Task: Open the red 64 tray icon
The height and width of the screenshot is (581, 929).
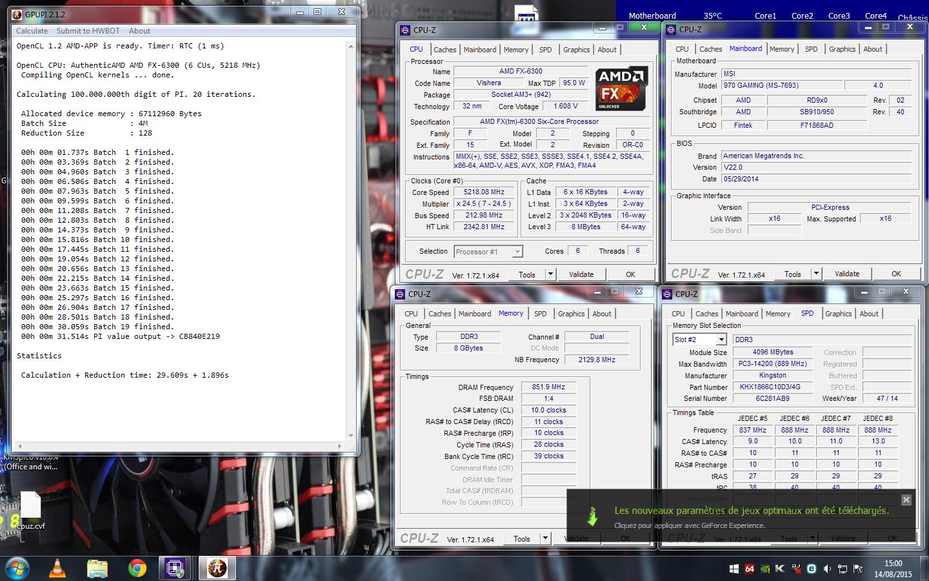Action: coord(749,569)
